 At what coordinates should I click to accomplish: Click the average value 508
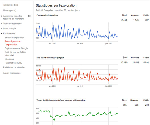(136, 105)
